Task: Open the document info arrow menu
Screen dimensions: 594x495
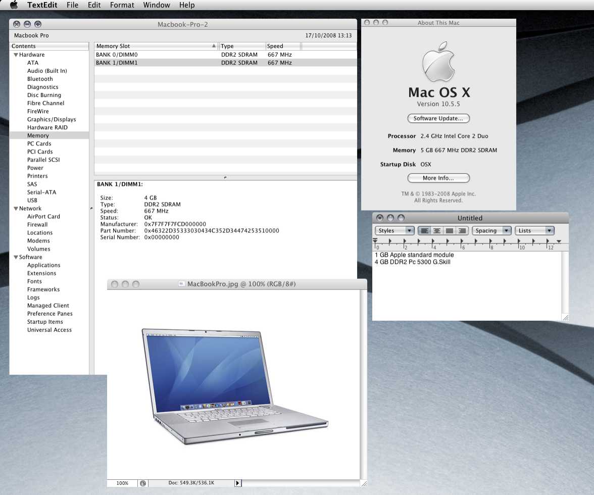Action: coord(237,483)
